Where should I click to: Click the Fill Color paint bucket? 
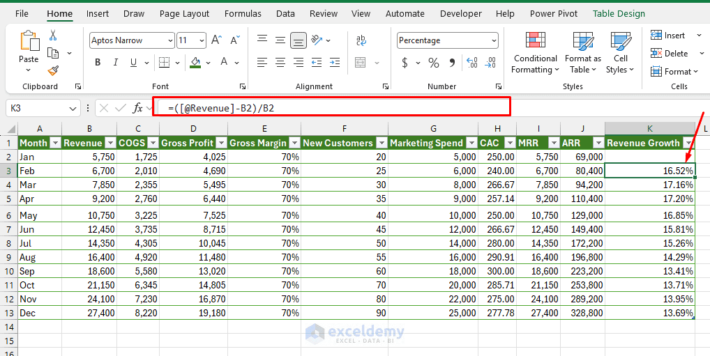(x=195, y=62)
